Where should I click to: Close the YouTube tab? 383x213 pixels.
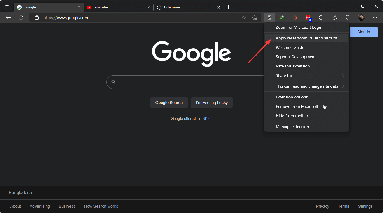coord(149,7)
